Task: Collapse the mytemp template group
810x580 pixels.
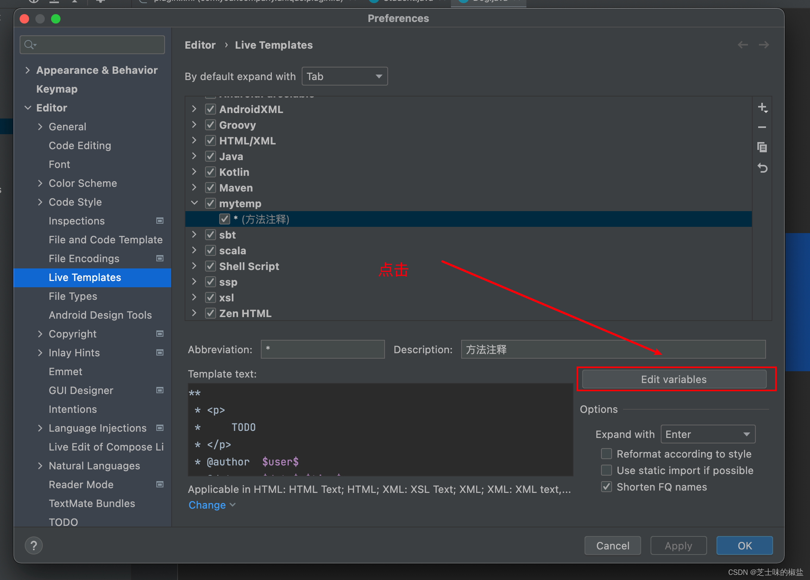Action: click(x=194, y=203)
